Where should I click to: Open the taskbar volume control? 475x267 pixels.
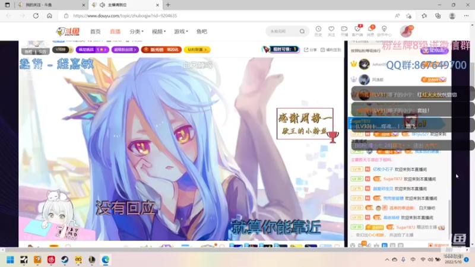point(430,259)
